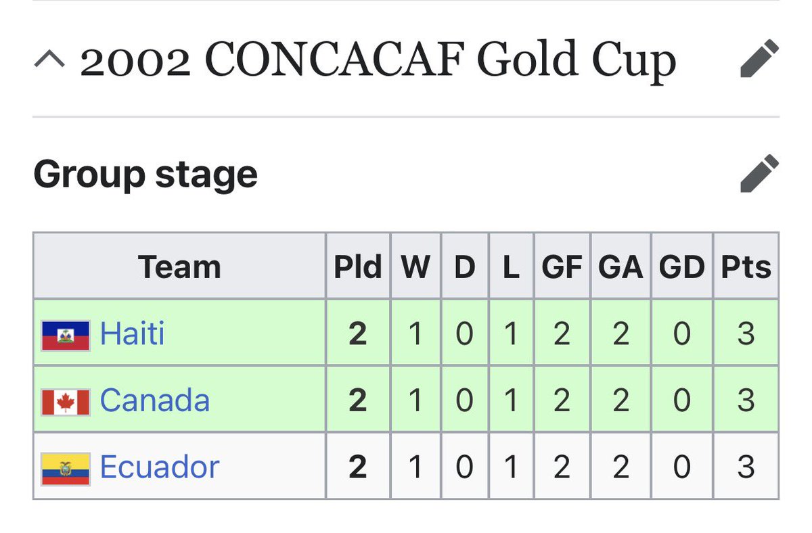
Task: Click the 2002 CONCACAF Gold Cup heading
Action: [378, 60]
